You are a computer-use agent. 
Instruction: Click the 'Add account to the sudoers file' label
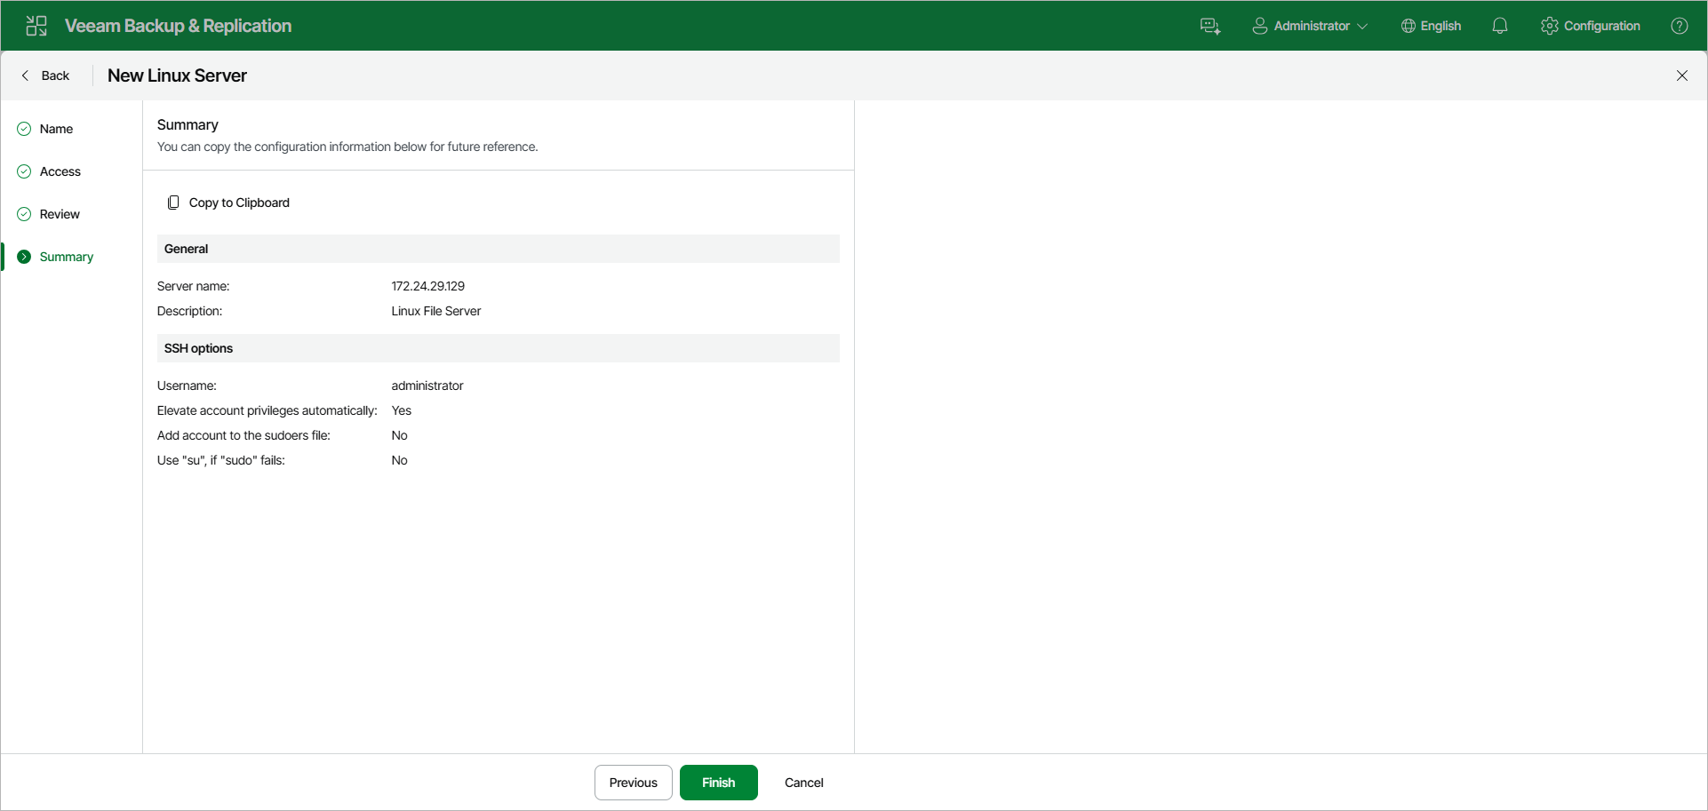pos(243,435)
